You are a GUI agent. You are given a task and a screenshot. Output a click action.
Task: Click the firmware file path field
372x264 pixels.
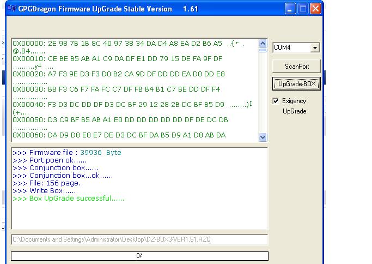139,239
